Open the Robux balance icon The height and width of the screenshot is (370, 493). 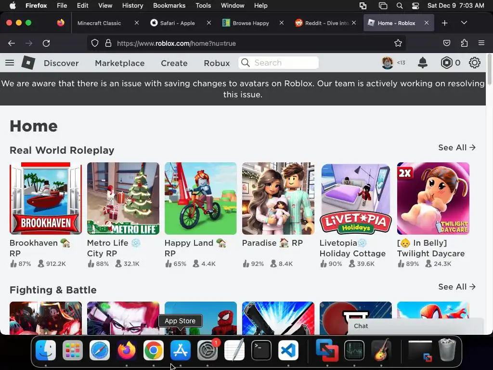click(x=446, y=63)
